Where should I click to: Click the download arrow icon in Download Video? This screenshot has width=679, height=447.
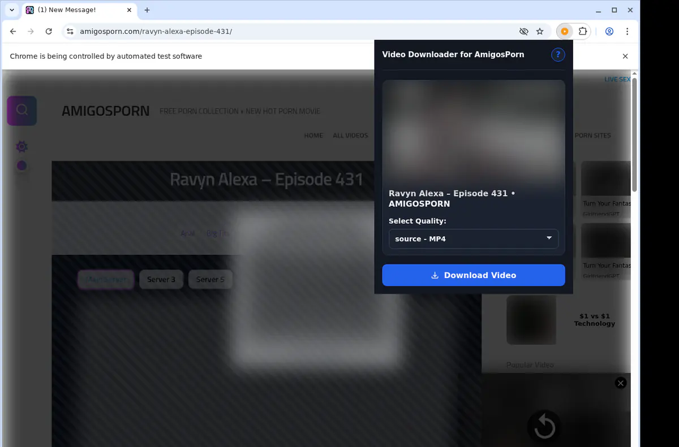(x=435, y=276)
